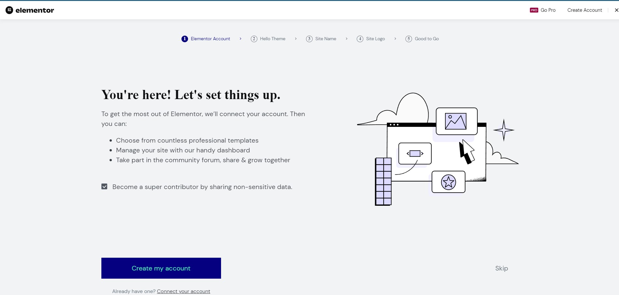619x295 pixels.
Task: Go to the Hello Theme step label
Action: (272, 39)
